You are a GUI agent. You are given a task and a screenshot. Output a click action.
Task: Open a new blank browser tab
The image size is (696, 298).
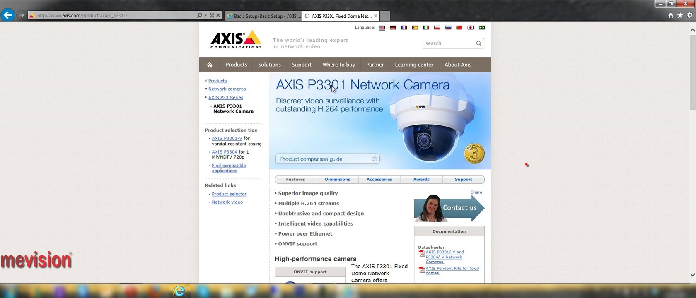coord(385,16)
